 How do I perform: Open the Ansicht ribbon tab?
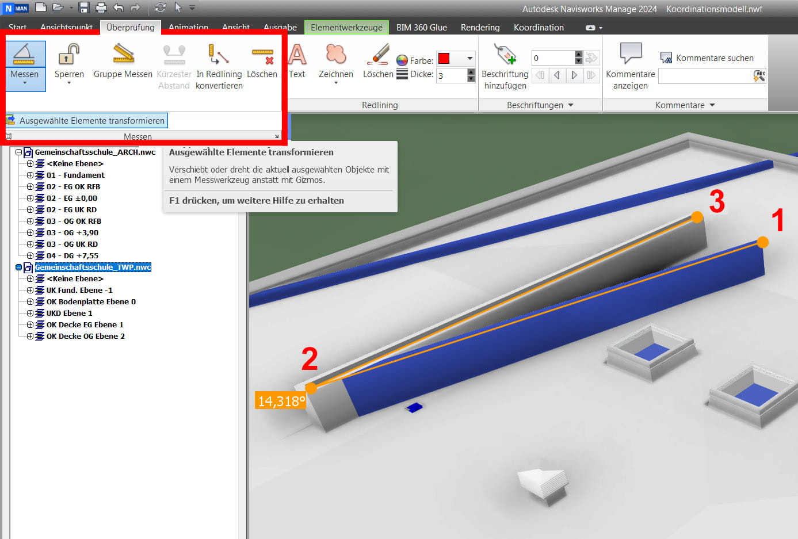pos(236,27)
